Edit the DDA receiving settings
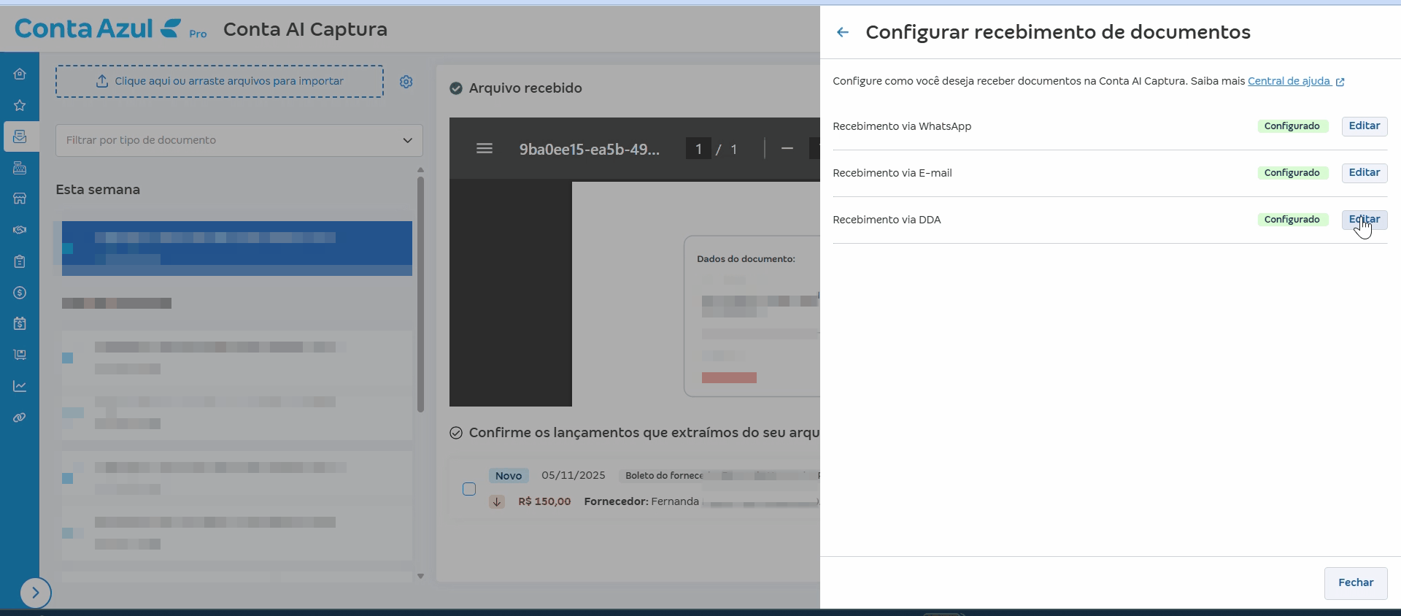Image resolution: width=1401 pixels, height=616 pixels. [x=1364, y=220]
